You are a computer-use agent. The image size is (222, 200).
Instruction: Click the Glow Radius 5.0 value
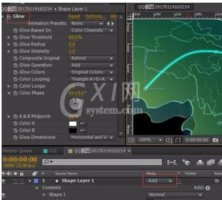tap(72, 44)
